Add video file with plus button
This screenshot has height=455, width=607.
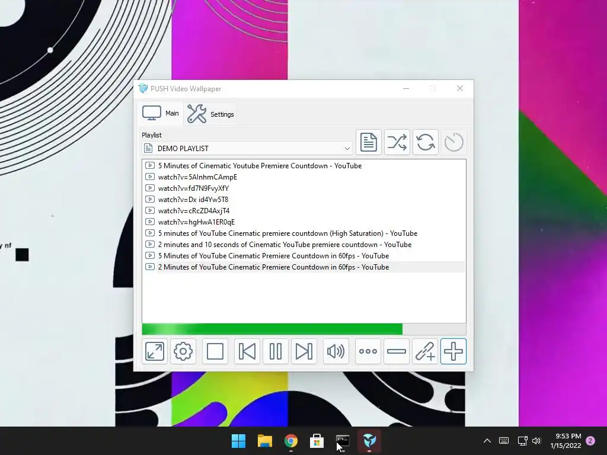(453, 351)
